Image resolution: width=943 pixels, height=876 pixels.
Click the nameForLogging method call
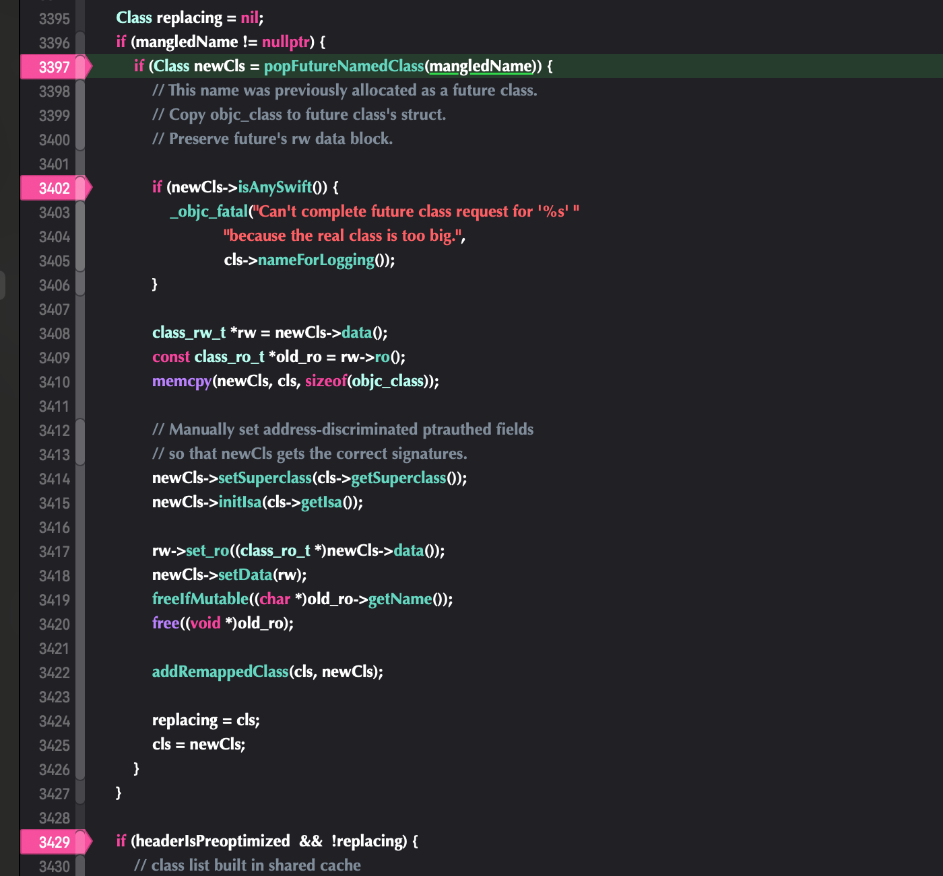[x=316, y=260]
